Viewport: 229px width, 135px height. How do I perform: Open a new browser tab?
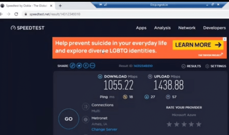point(60,6)
